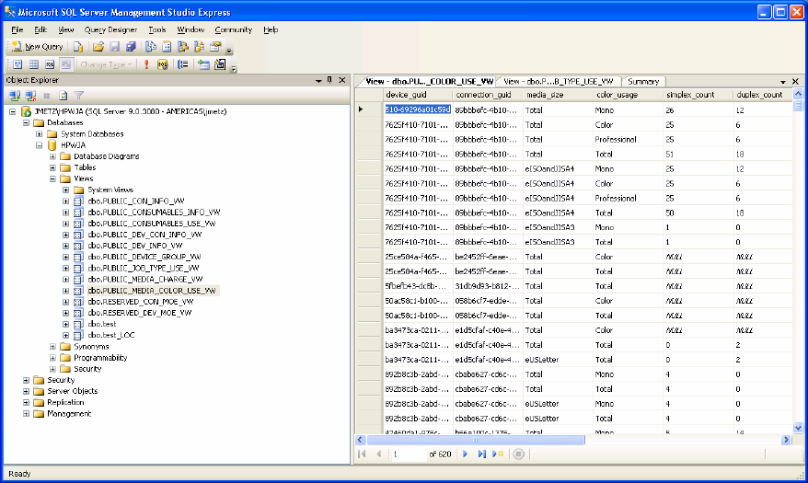808x483 pixels.
Task: Collapse the Views folder node
Action: (x=53, y=178)
